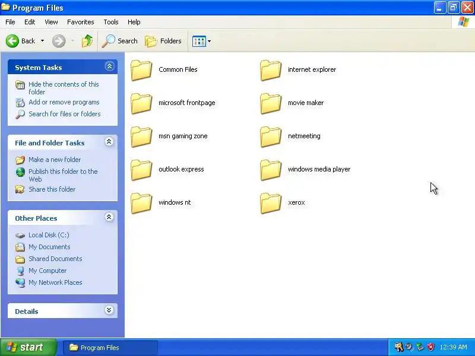Image resolution: width=475 pixels, height=356 pixels.
Task: Open the Favorites menu
Action: point(81,22)
